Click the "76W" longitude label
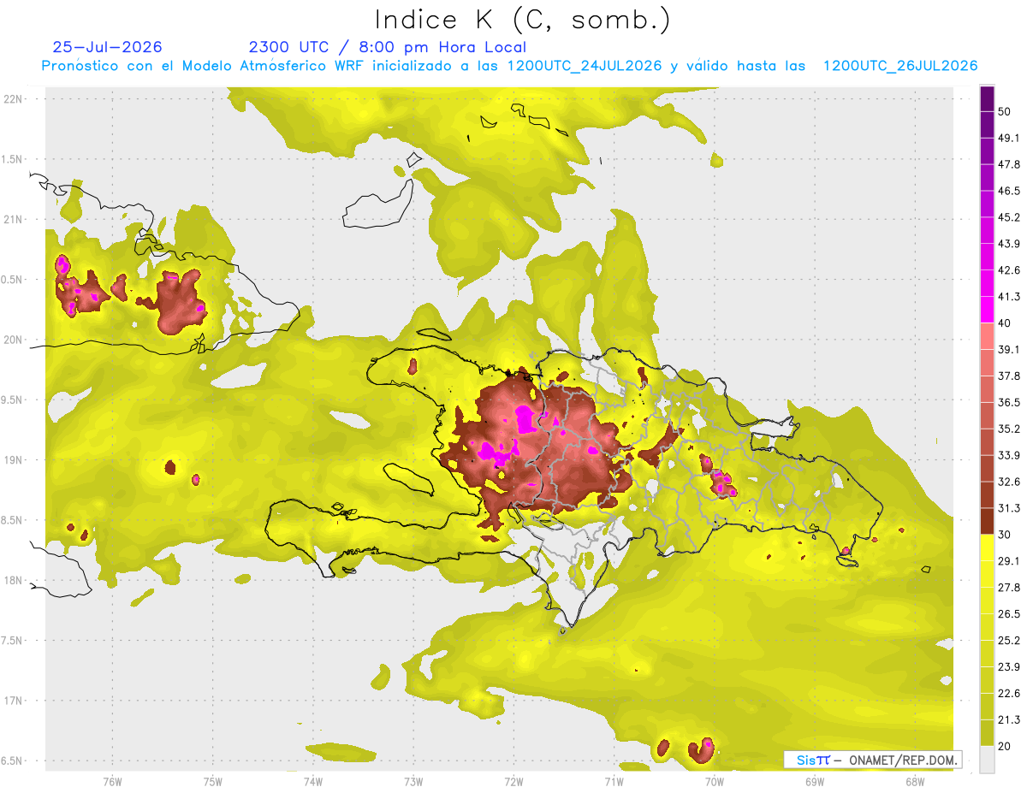This screenshot has height=793, width=1027. (x=112, y=781)
